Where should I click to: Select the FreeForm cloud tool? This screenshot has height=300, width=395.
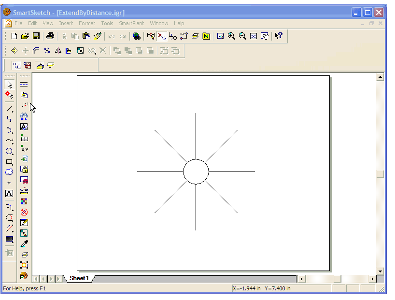coord(9,172)
